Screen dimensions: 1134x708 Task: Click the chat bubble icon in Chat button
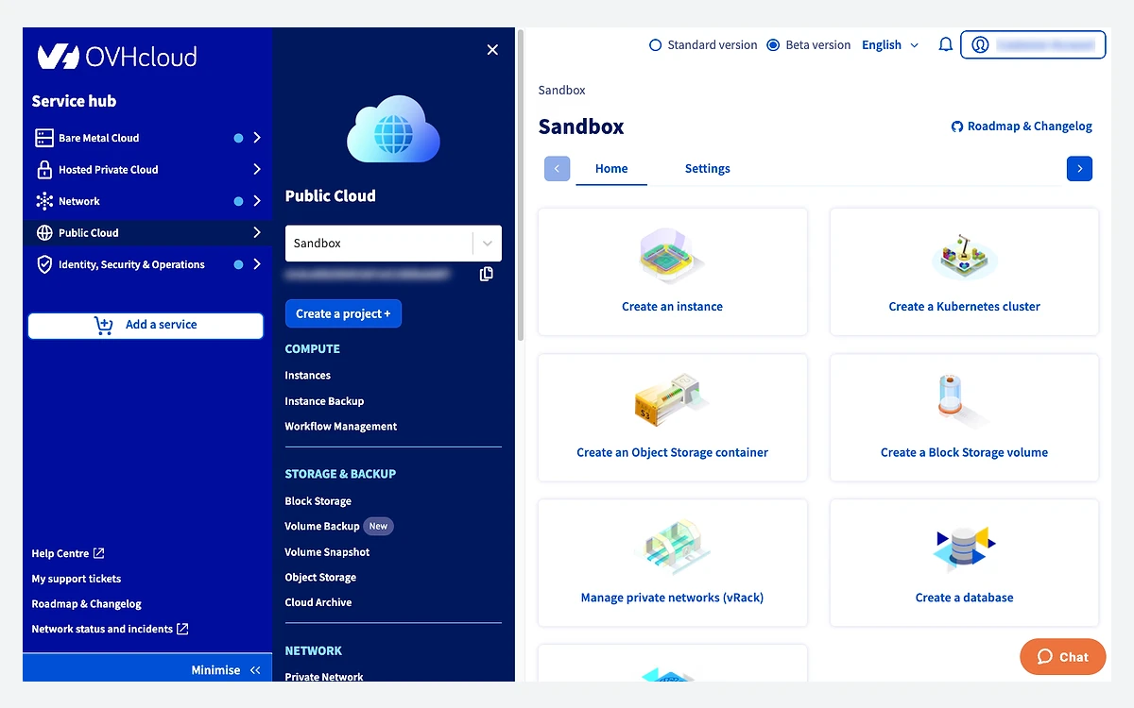[x=1044, y=657]
